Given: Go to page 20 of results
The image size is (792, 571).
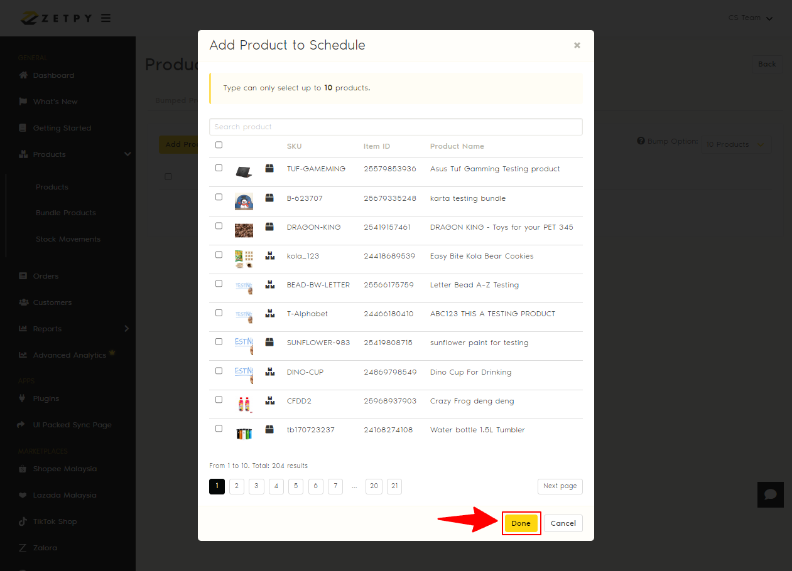Looking at the screenshot, I should (374, 486).
